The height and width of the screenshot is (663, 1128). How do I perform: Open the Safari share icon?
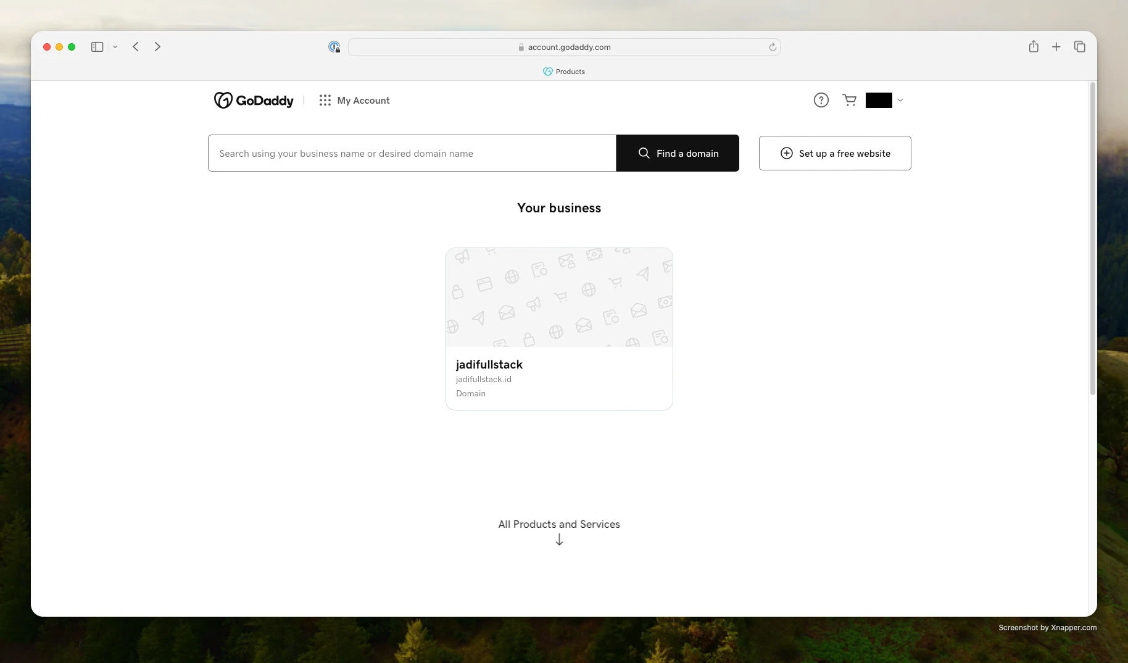pyautogui.click(x=1034, y=46)
